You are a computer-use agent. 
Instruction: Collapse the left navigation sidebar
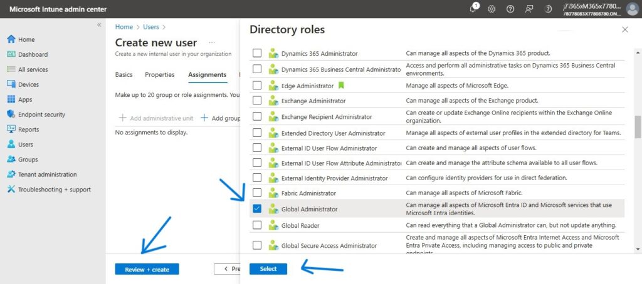(x=99, y=25)
